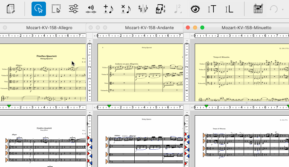Click the recognized 'Allegro' tempo marking in lower score
289x167 pixels.
pyautogui.click(x=14, y=135)
